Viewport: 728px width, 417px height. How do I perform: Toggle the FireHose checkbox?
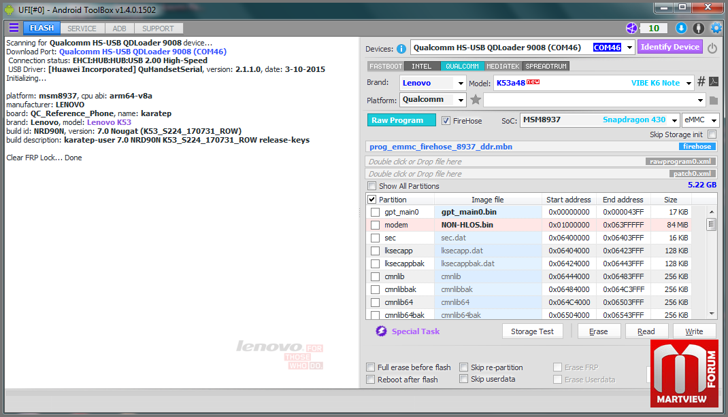pyautogui.click(x=446, y=121)
